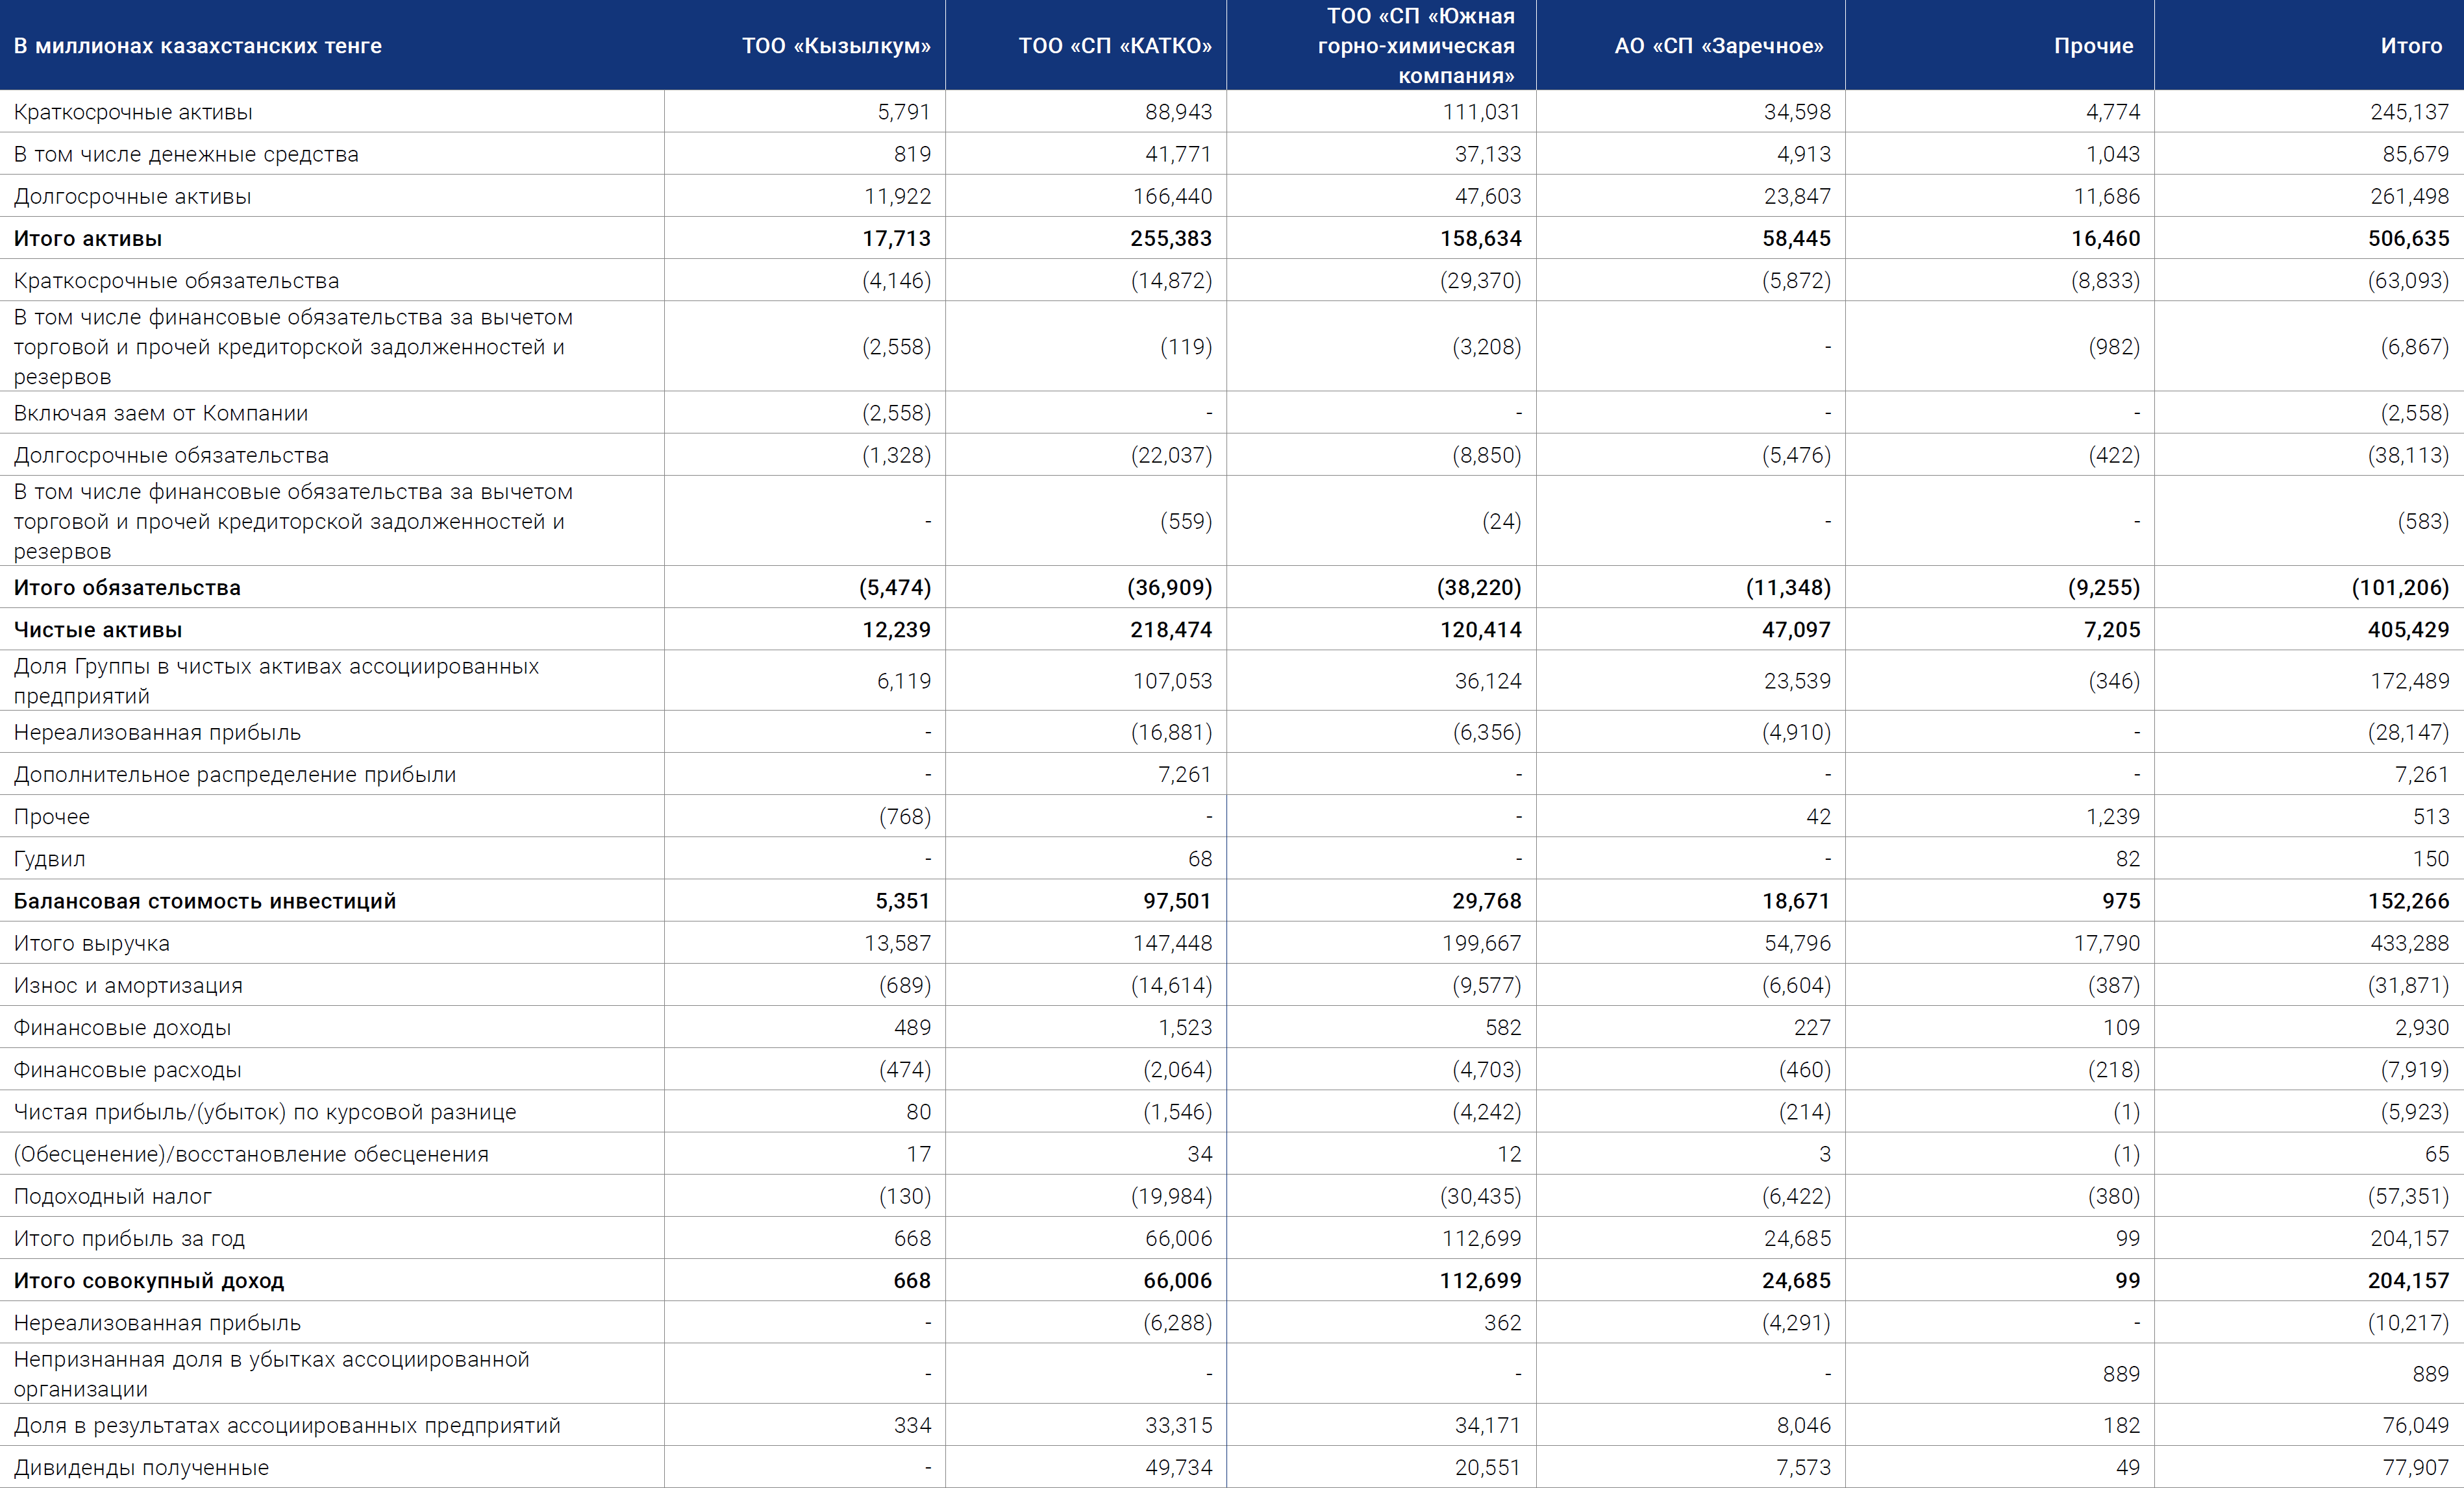Click the value 199,667 in Итого выручка row
The image size is (2464, 1488).
[x=1481, y=944]
